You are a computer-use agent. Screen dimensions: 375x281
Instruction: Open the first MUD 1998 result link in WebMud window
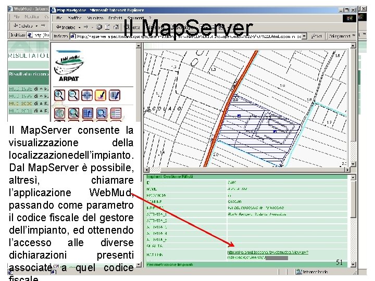[x=20, y=89]
